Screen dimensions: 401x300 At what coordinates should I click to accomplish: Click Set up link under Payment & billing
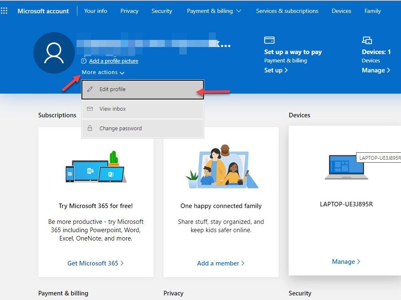[276, 70]
